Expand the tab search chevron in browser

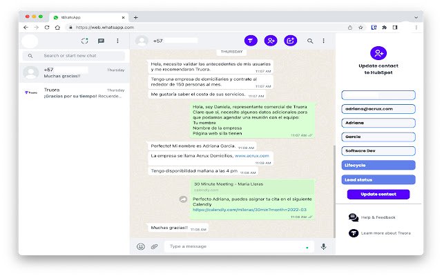416,17
